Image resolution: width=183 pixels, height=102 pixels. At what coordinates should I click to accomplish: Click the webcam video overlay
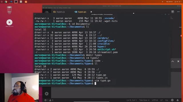pyautogui.click(x=19, y=88)
